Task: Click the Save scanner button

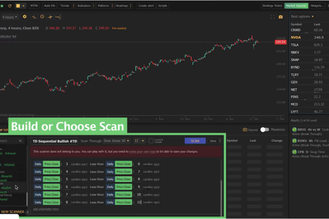Action: [x=213, y=141]
